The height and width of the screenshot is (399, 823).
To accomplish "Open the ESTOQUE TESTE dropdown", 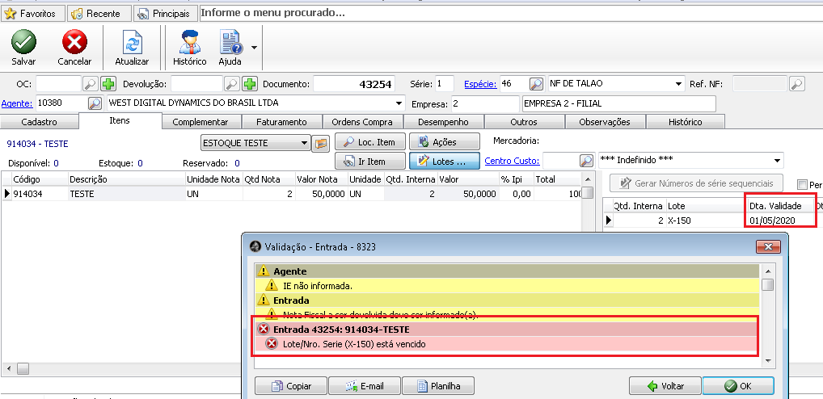I will [x=305, y=143].
